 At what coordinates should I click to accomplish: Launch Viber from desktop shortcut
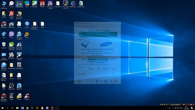[x=12, y=35]
